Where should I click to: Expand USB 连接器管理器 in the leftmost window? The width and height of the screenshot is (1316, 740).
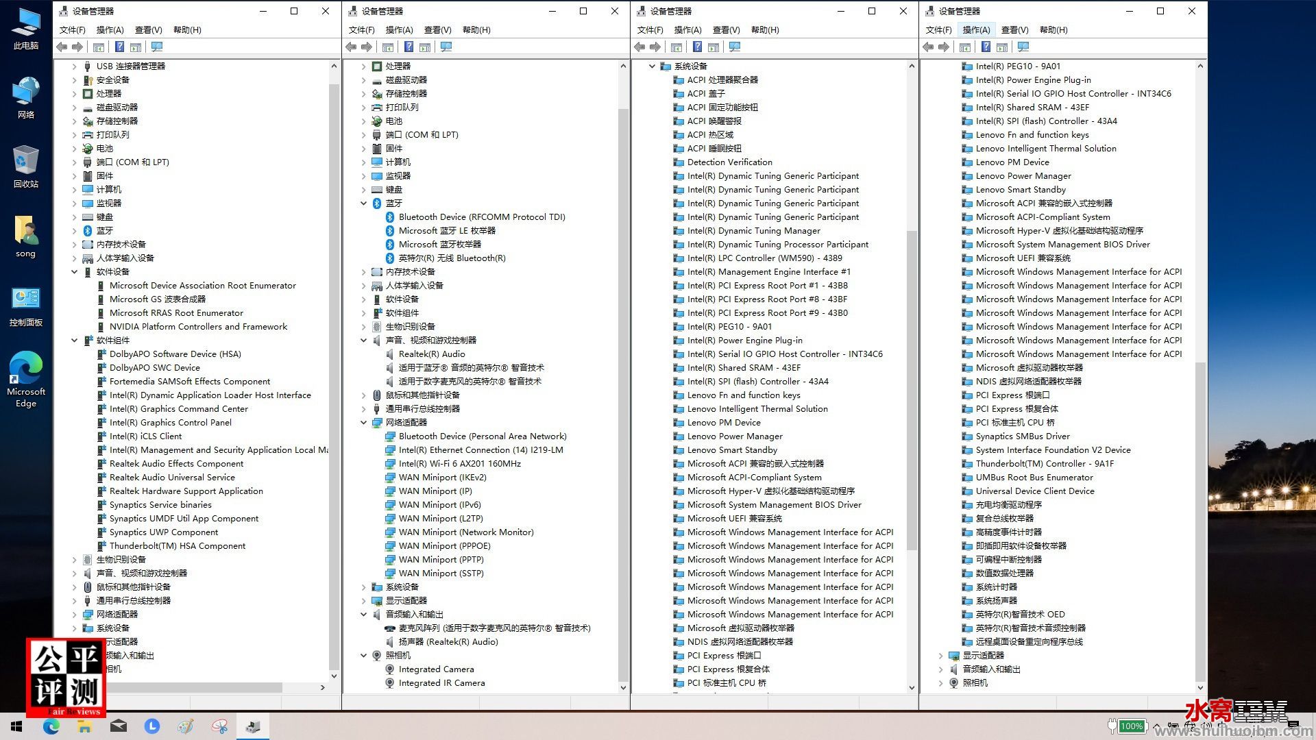point(74,66)
